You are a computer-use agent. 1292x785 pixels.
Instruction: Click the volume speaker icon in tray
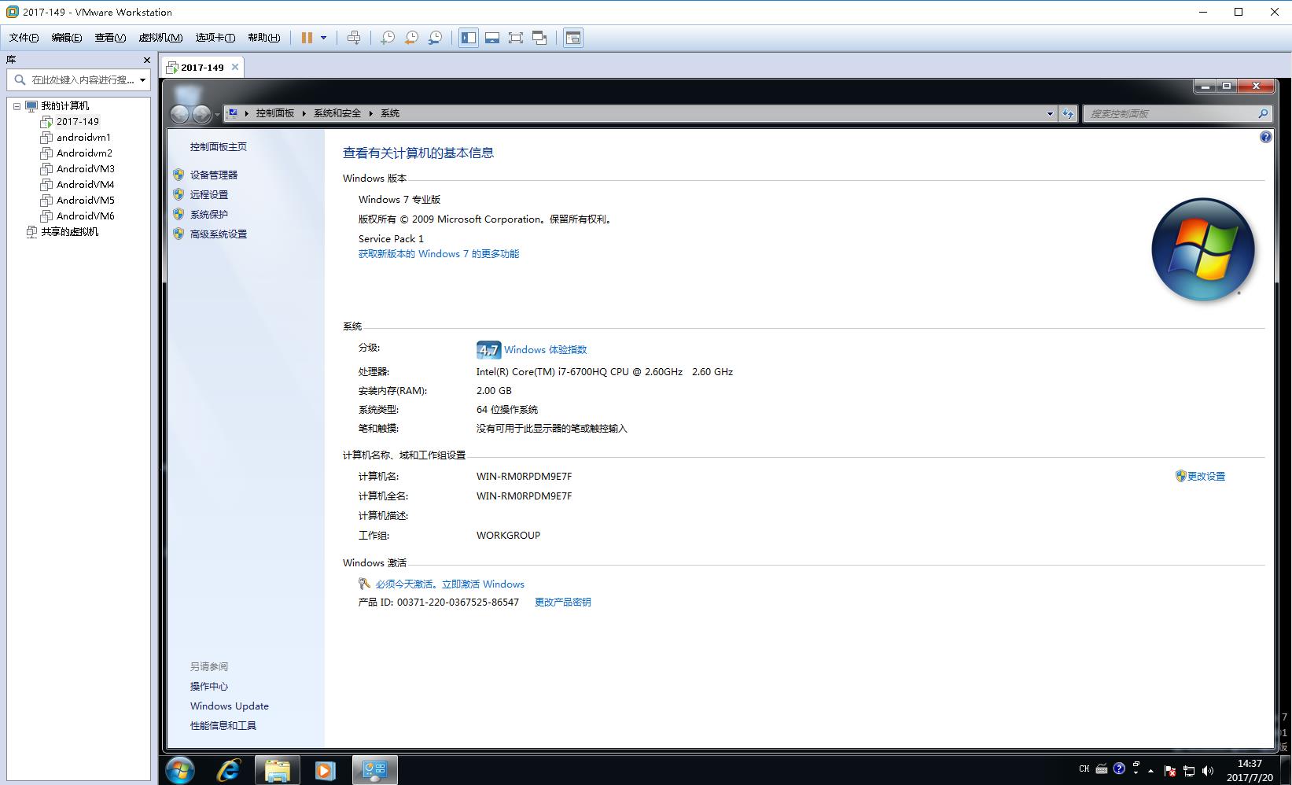[1208, 771]
